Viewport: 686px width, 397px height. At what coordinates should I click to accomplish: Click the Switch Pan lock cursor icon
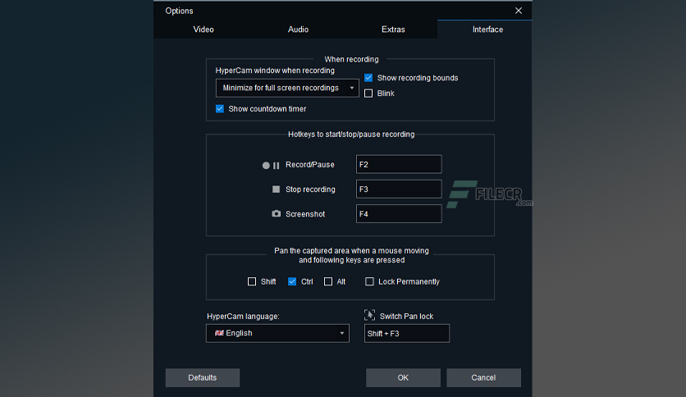point(370,315)
